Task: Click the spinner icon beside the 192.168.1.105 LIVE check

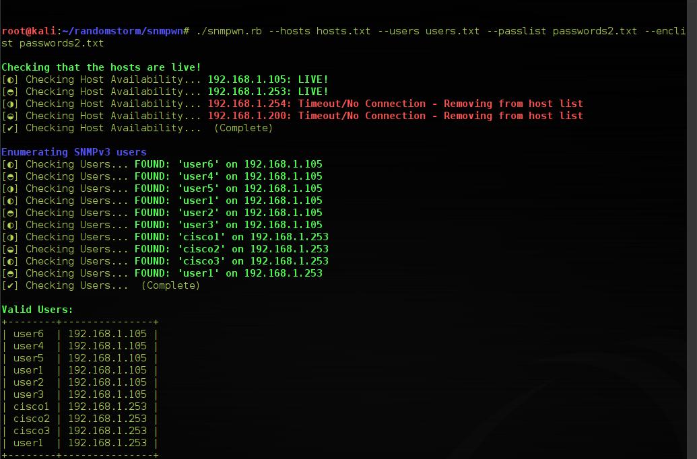Action: coord(9,79)
